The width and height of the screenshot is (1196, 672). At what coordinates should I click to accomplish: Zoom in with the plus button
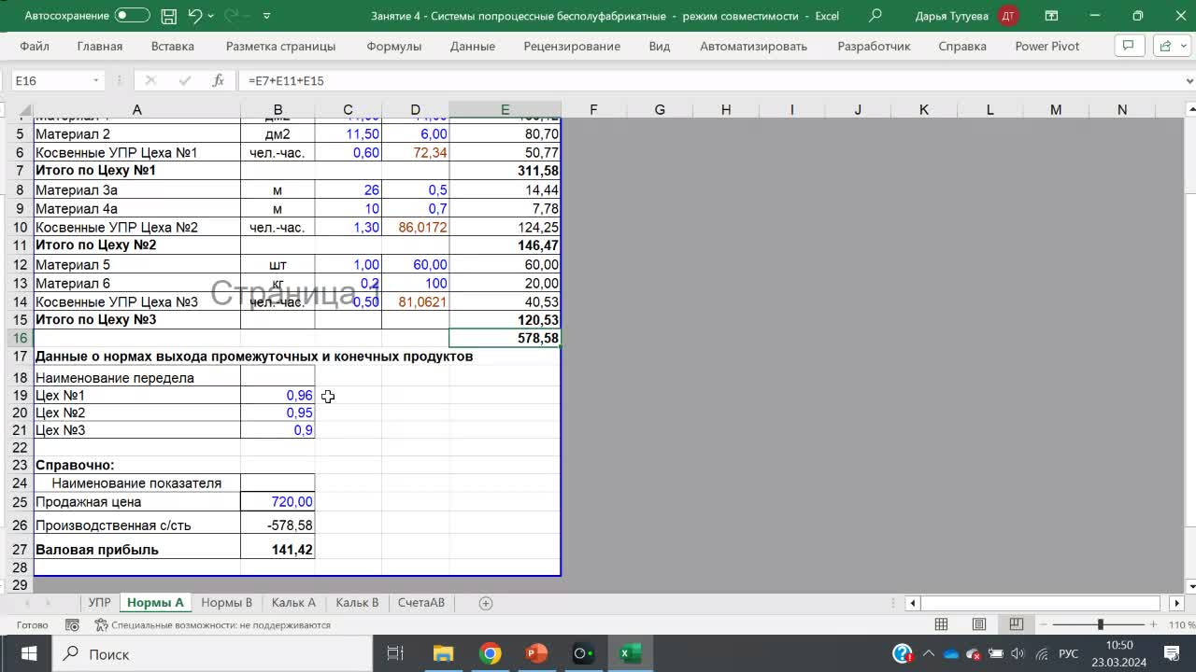[x=1154, y=624]
